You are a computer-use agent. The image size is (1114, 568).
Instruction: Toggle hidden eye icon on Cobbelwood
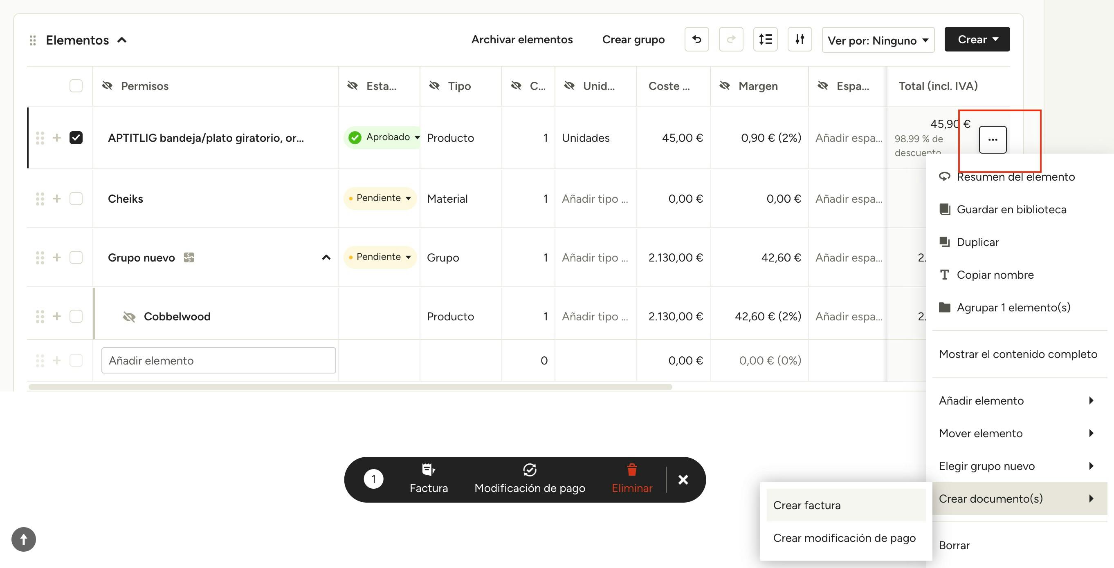point(129,317)
